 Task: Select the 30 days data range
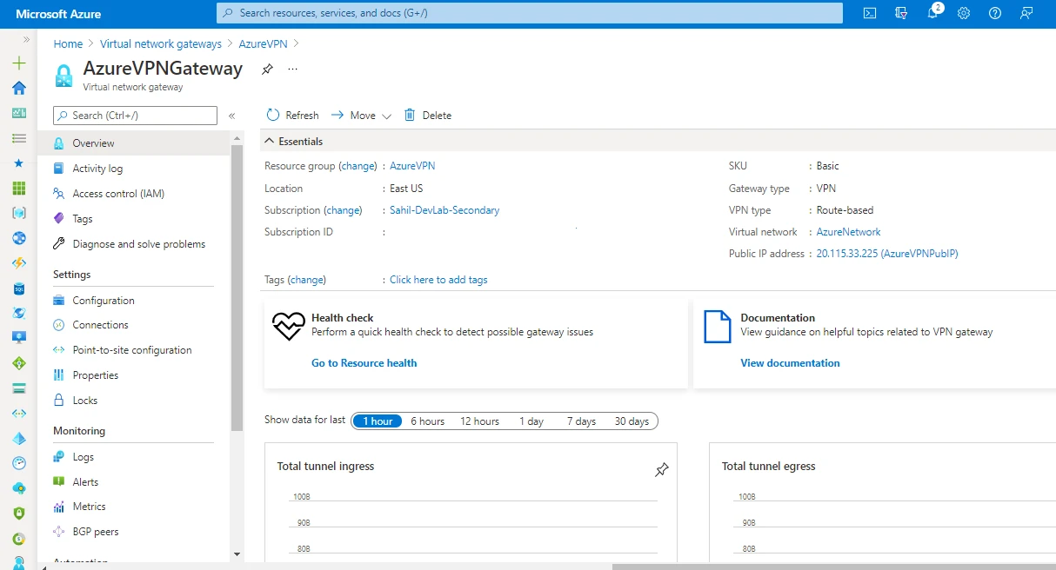pyautogui.click(x=632, y=421)
